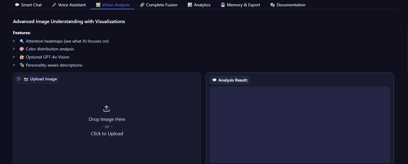Screen dimensions: 408x164
Task: Click the bar chart icon on Analytics
Action: pos(190,5)
